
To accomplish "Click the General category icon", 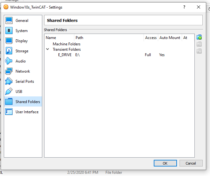I will (9, 20).
